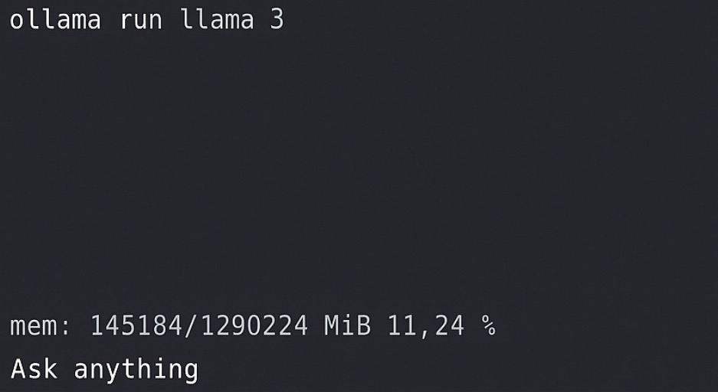Place cursor at the end of "llama 3"

286,21
